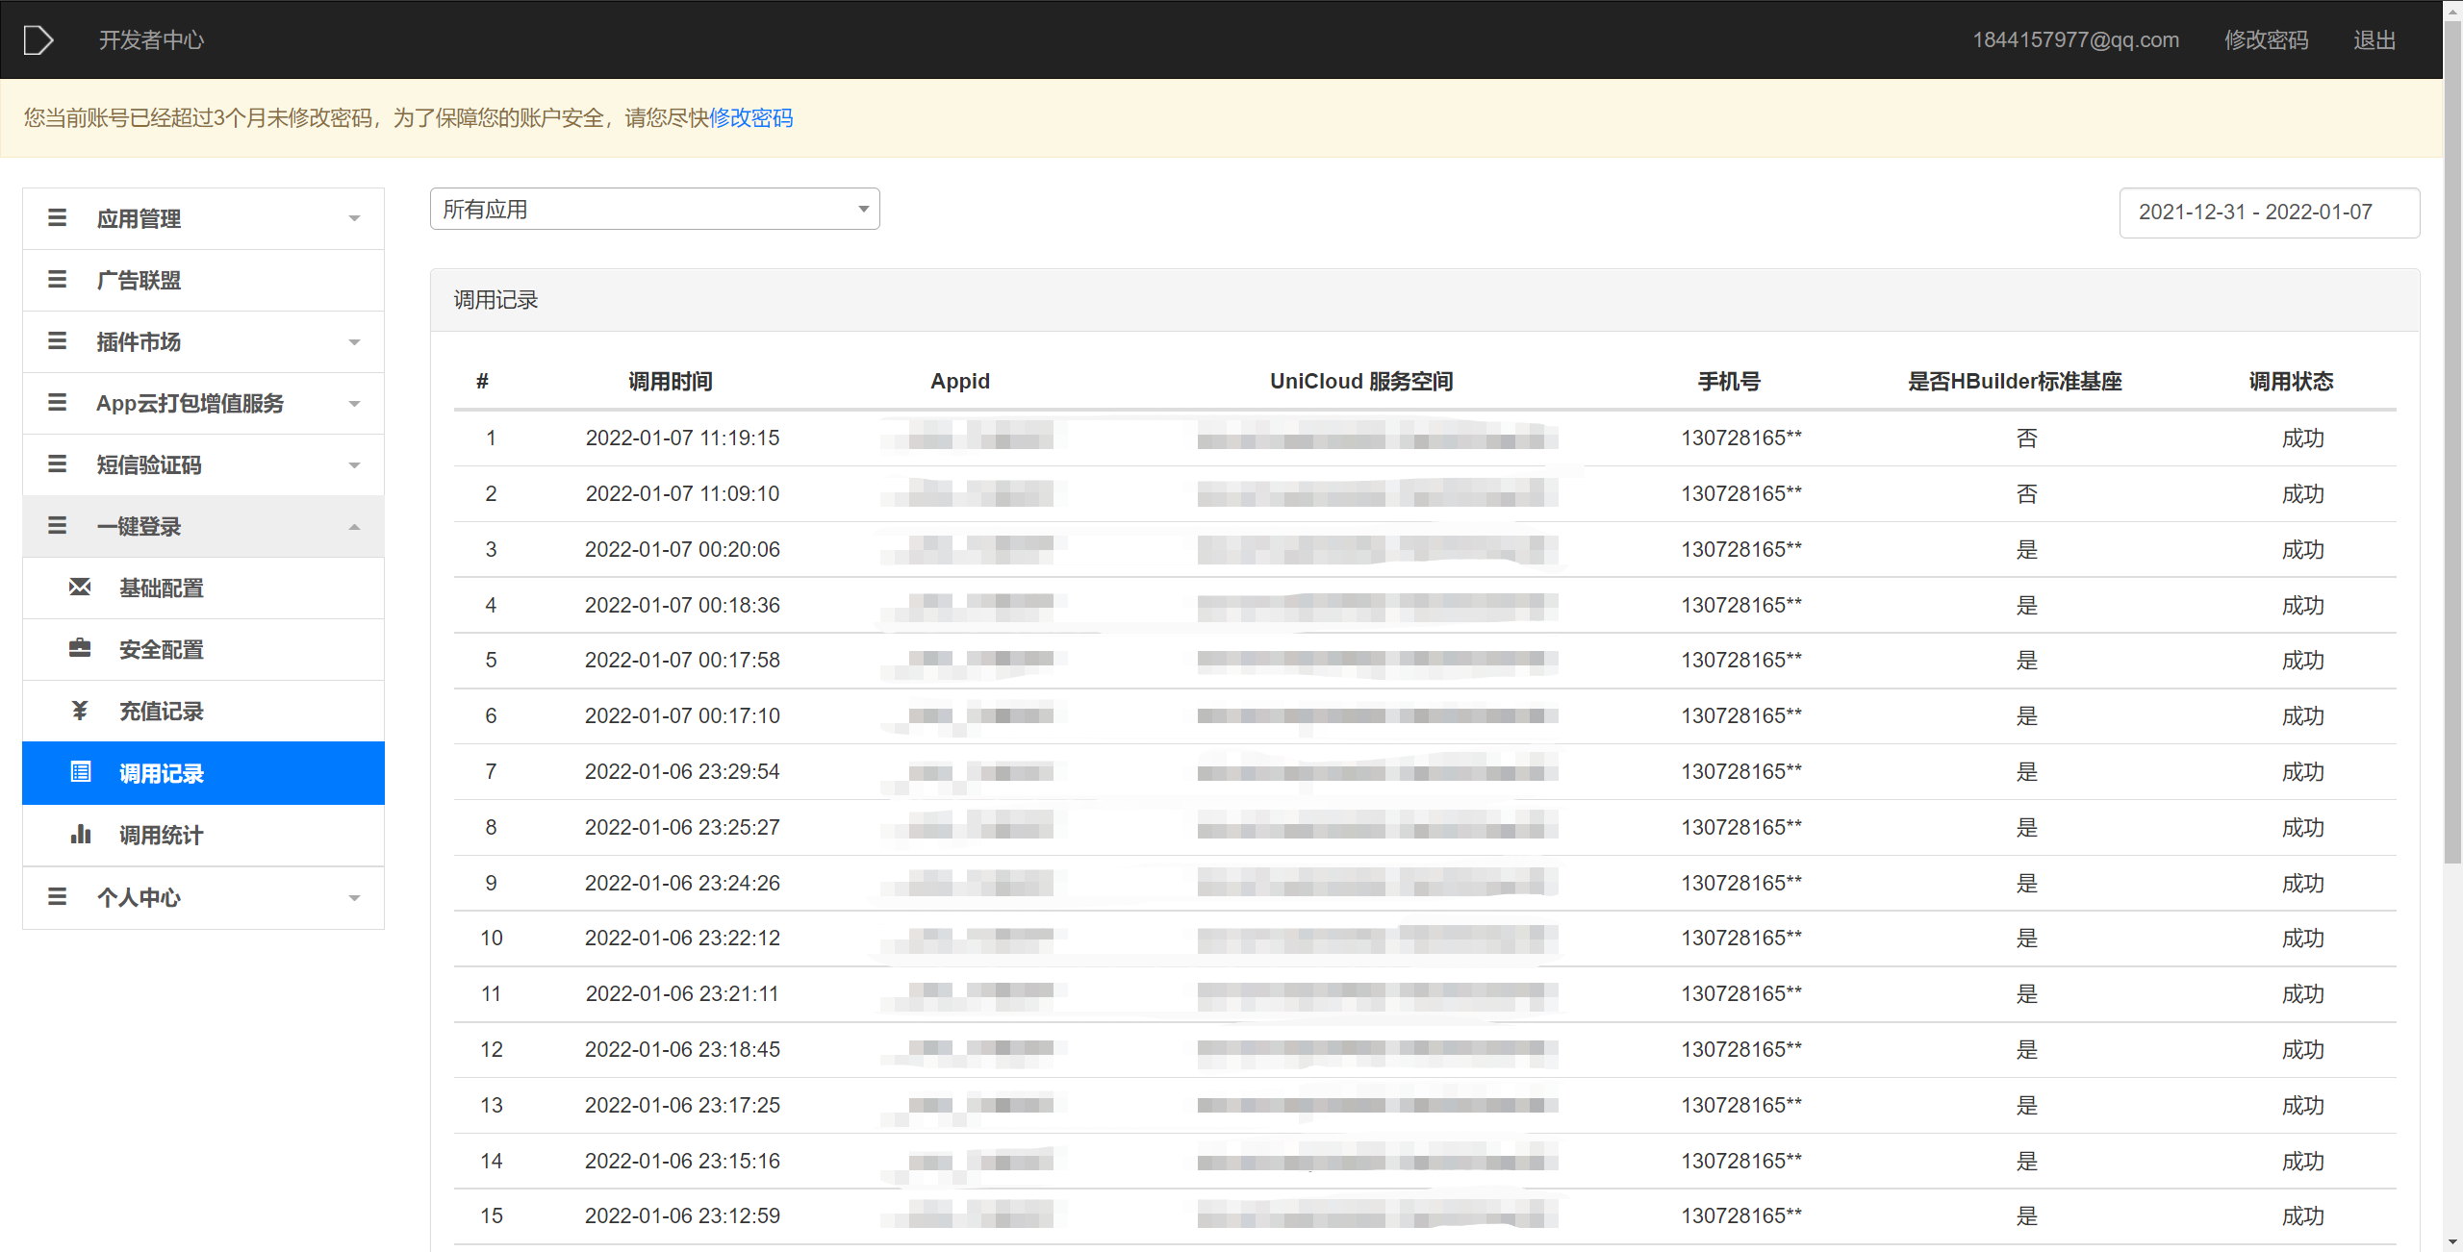The width and height of the screenshot is (2463, 1252).
Task: Click the envelope icon beside 基础配置
Action: pyautogui.click(x=80, y=587)
